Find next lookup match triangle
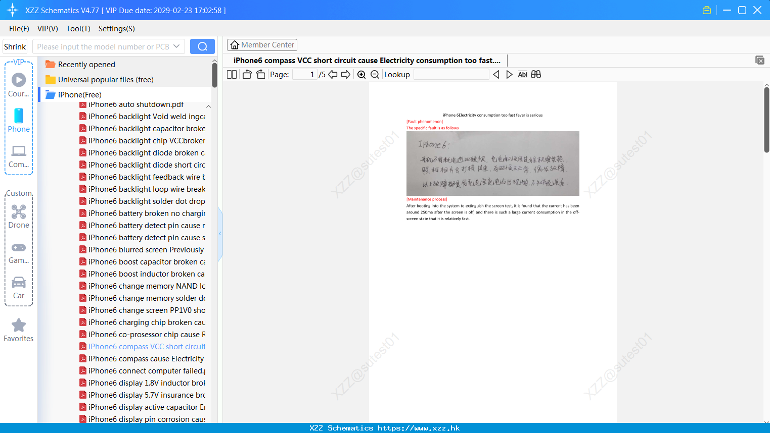Screen dimensions: 770x433 [x=509, y=75]
